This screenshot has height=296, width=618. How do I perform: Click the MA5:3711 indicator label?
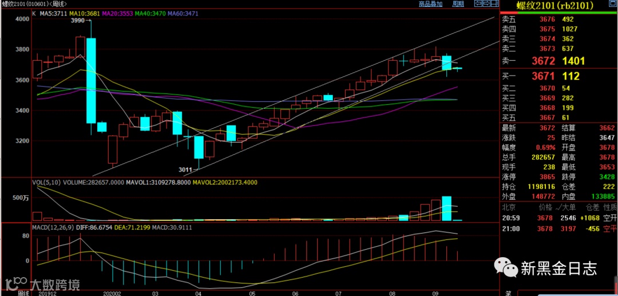pyautogui.click(x=53, y=13)
